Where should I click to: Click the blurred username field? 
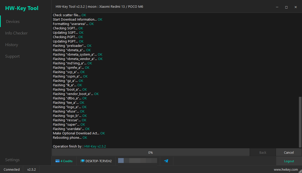[137, 160]
